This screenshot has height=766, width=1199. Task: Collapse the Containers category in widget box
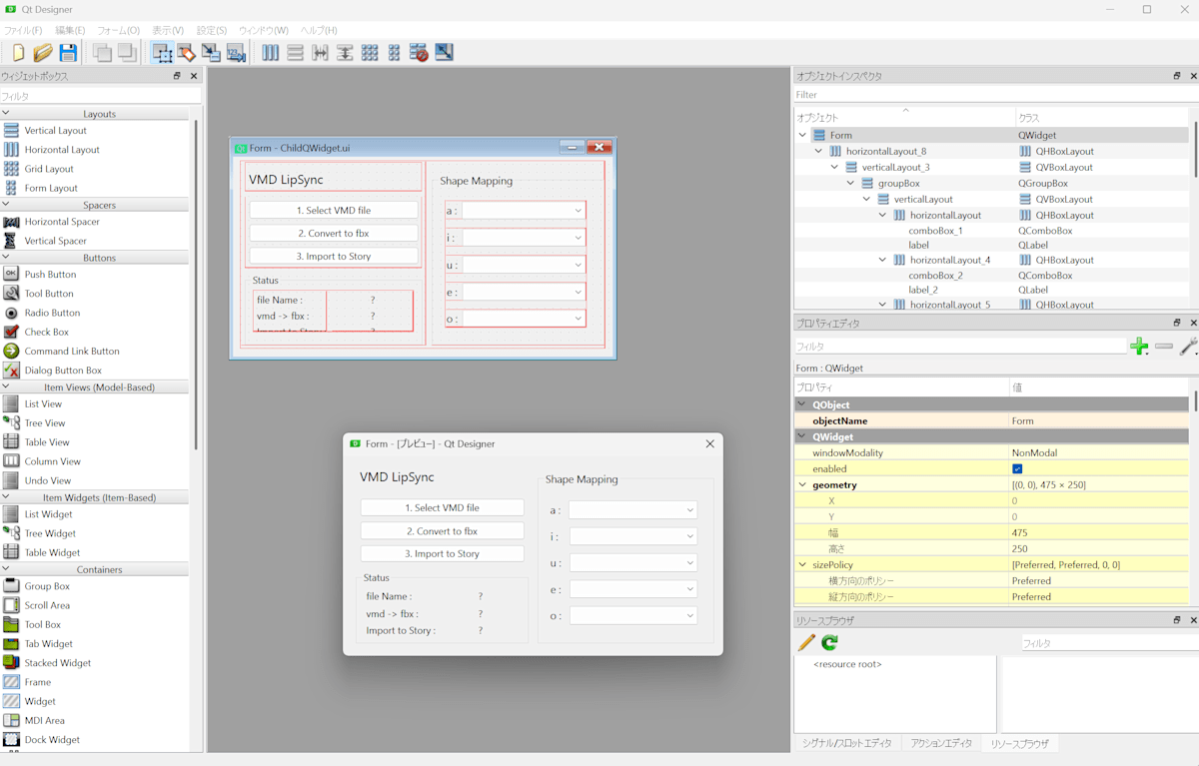(6, 569)
